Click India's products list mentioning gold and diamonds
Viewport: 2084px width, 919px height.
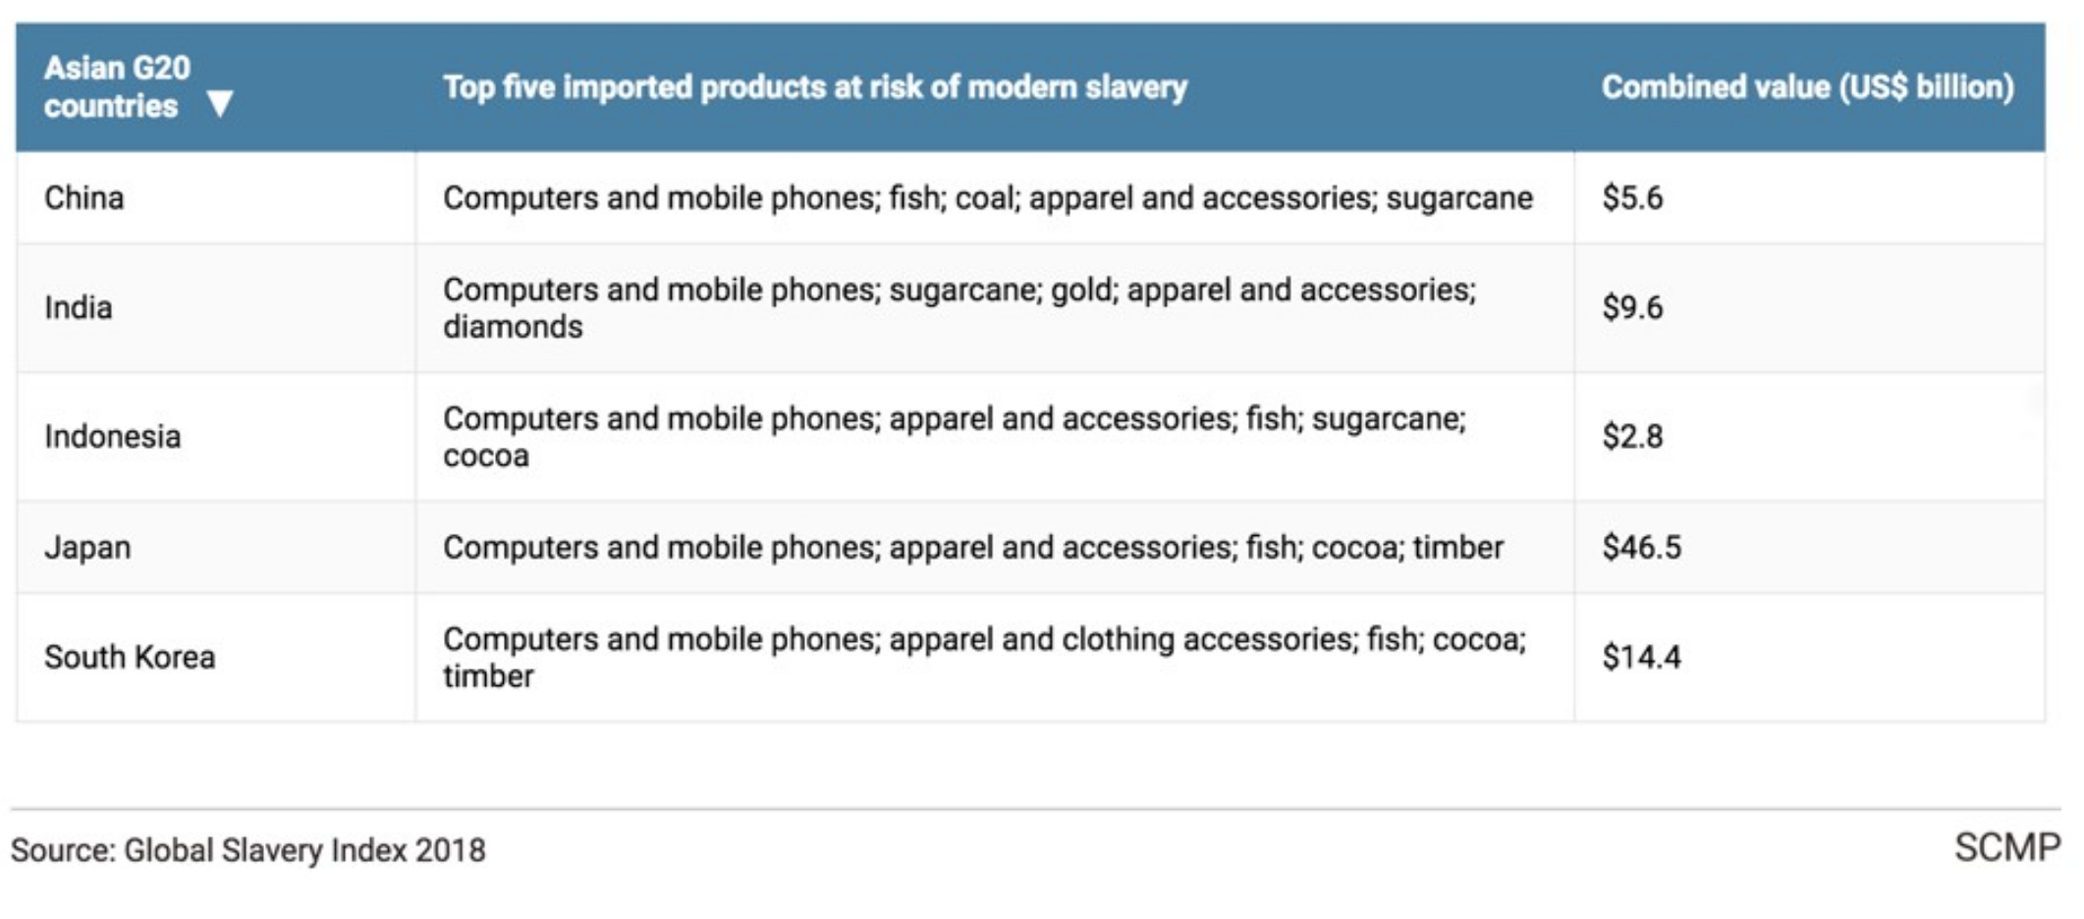(x=959, y=308)
